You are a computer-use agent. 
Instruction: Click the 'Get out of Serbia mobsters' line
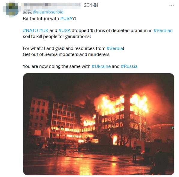click(67, 54)
